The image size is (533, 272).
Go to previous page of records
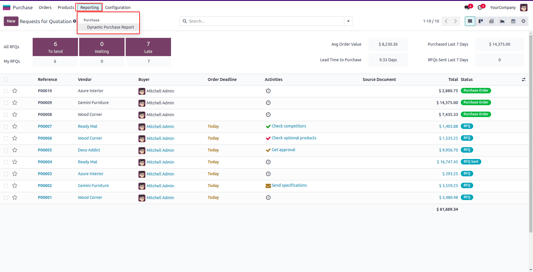click(x=446, y=21)
